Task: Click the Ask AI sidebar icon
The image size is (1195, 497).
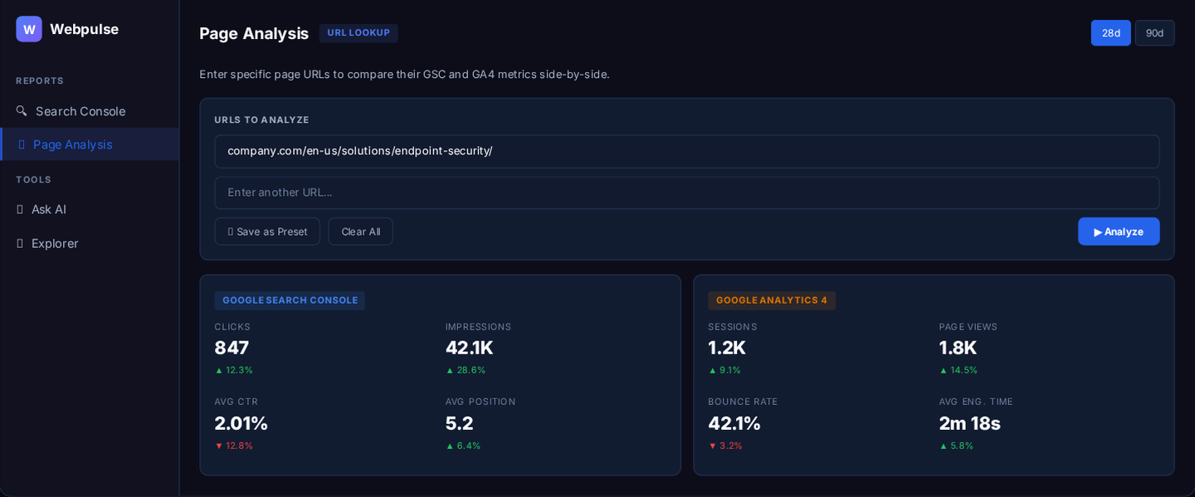Action: pos(20,210)
